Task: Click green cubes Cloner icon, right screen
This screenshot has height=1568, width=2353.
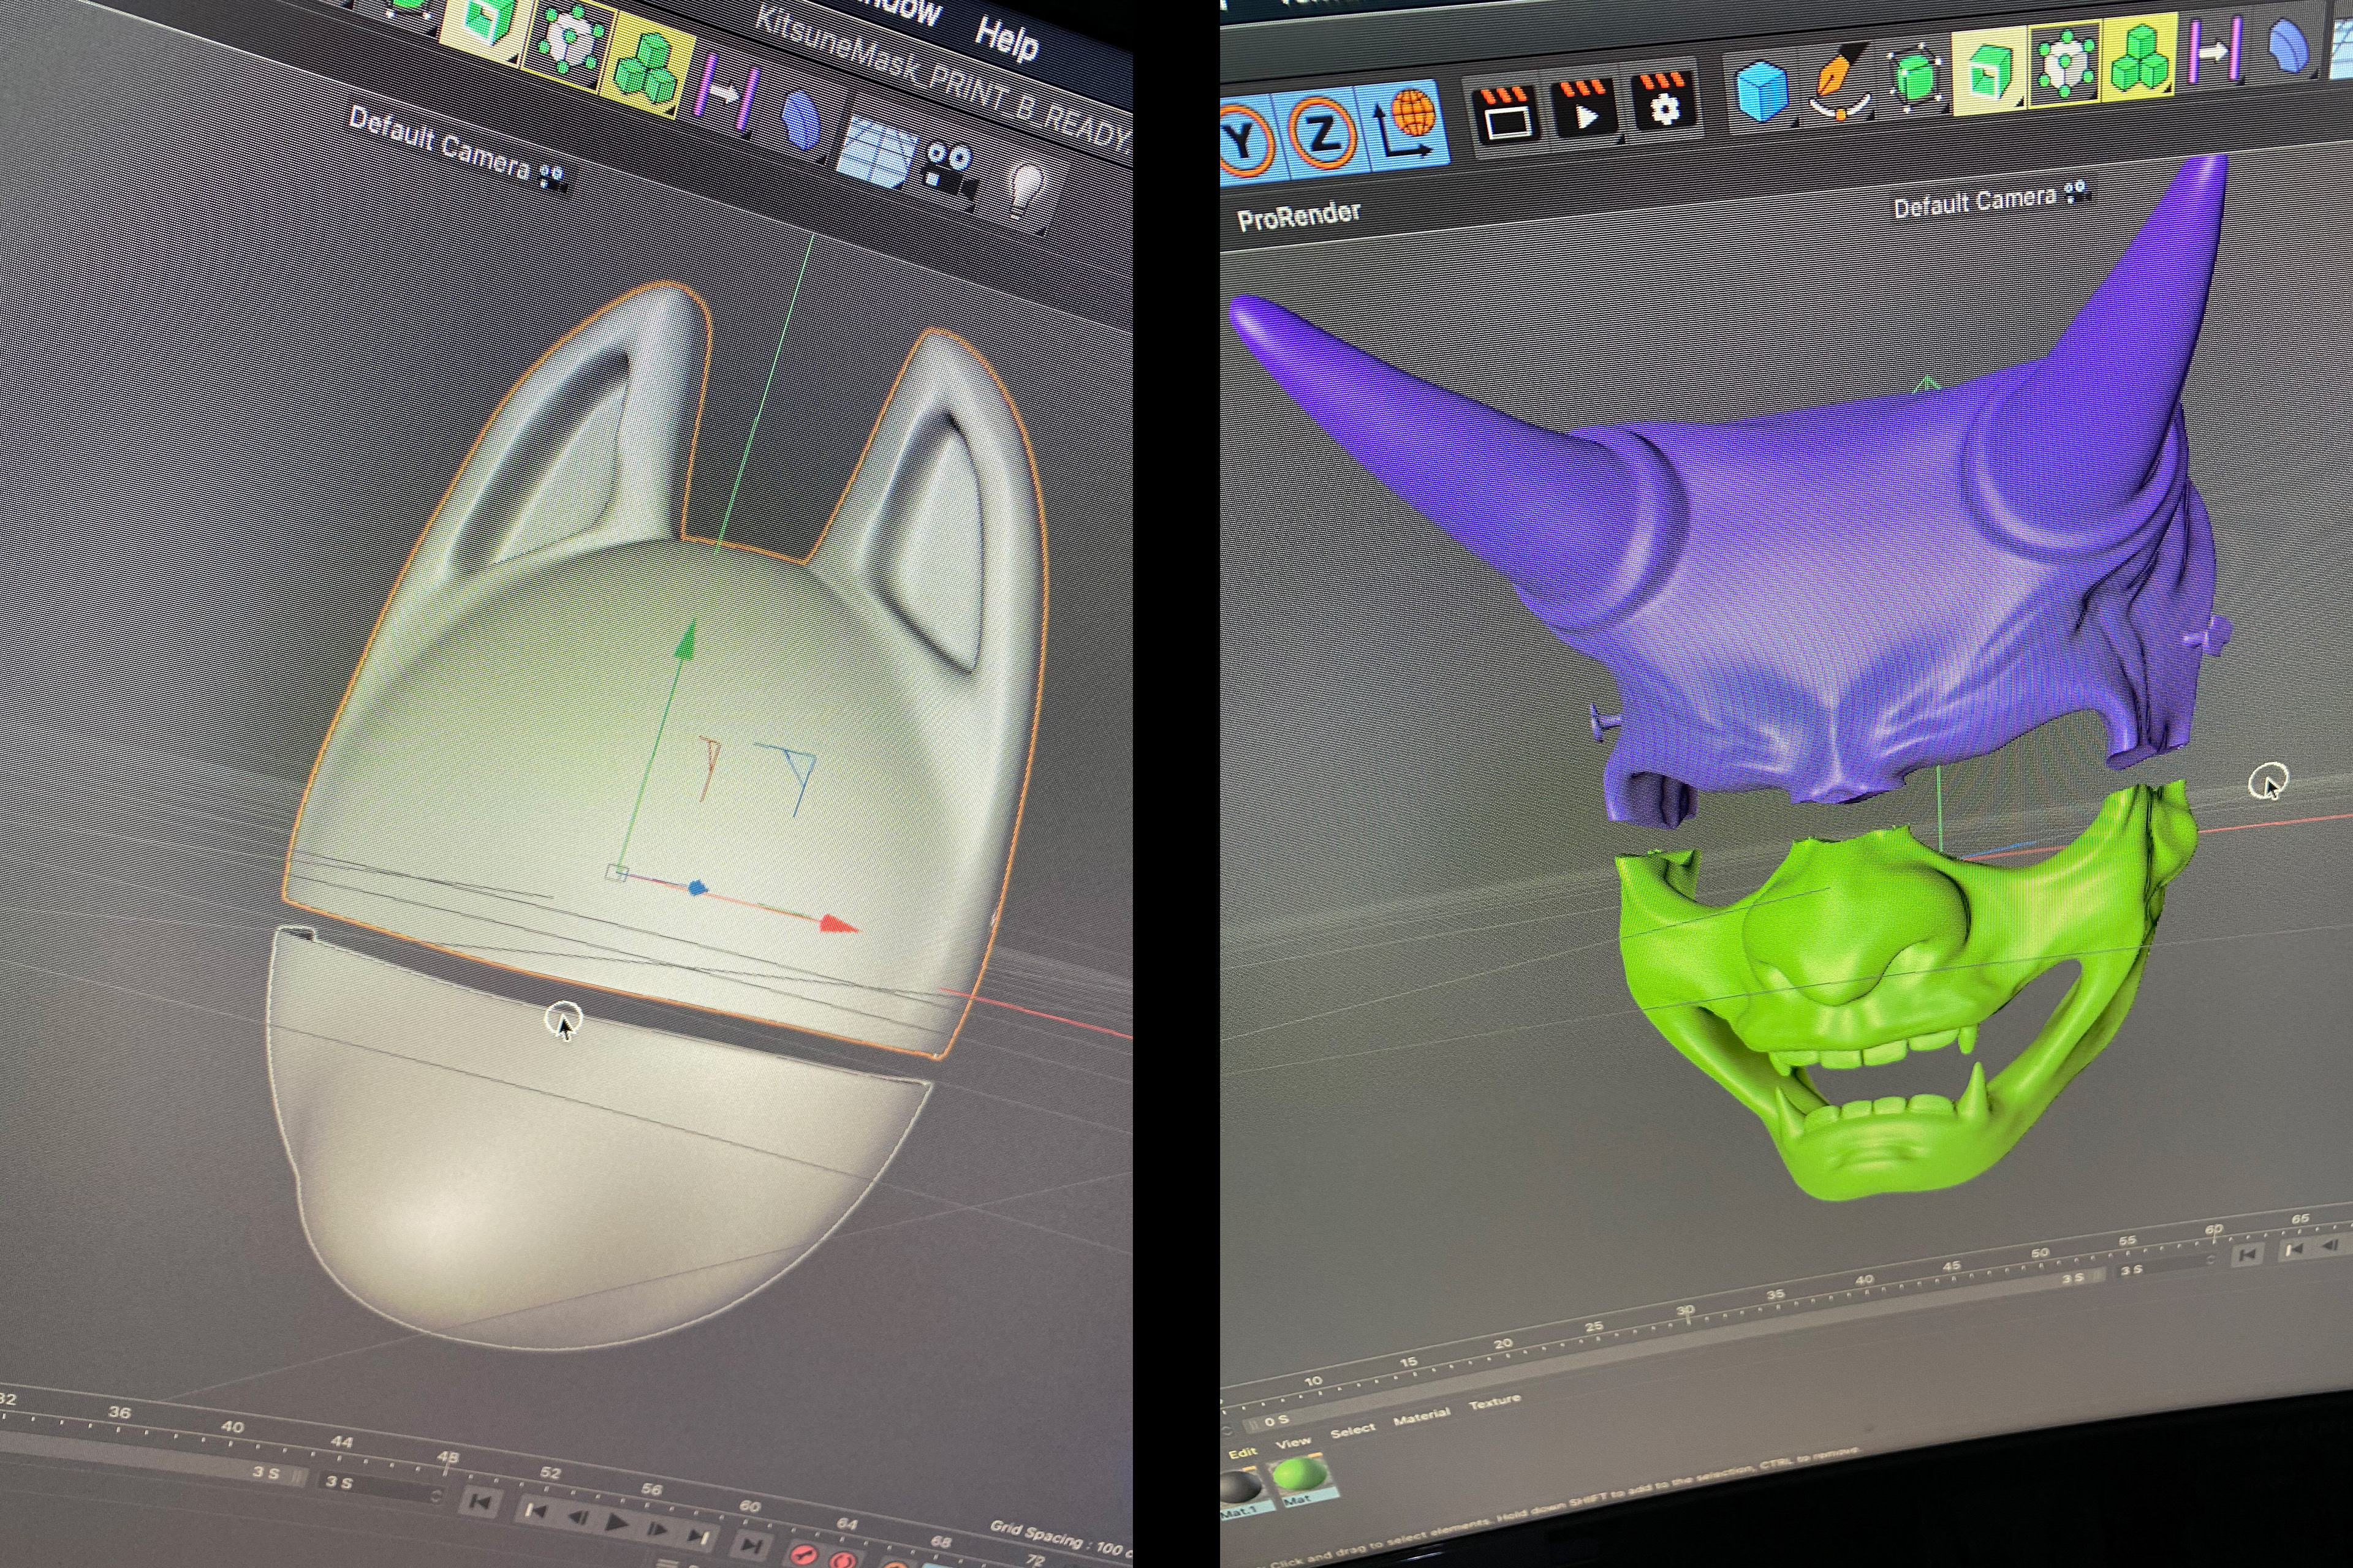Action: (x=2140, y=56)
